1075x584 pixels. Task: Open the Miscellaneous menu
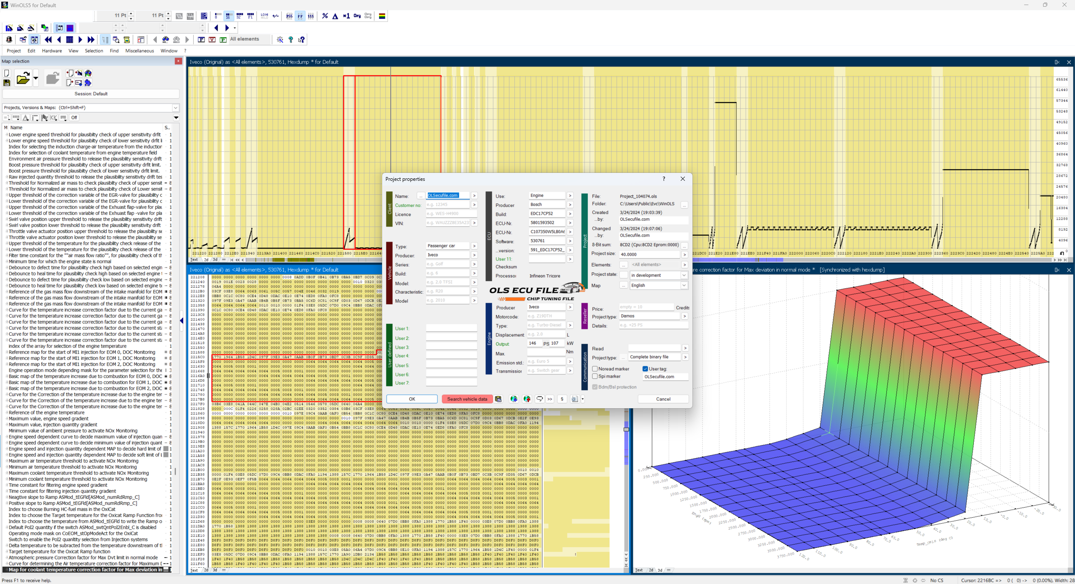140,51
